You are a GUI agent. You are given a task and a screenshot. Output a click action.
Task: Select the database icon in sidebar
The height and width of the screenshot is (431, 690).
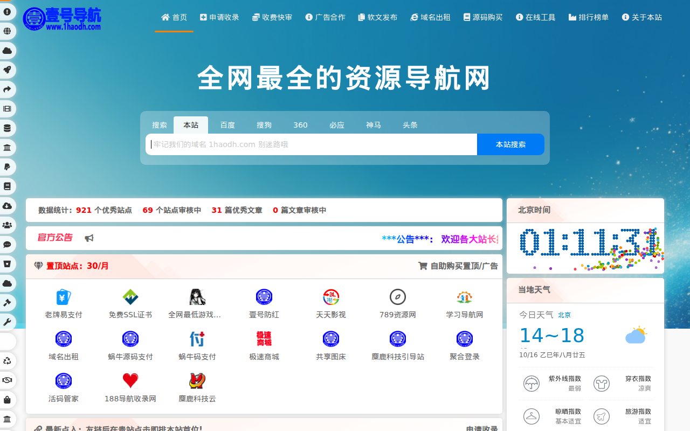[7, 128]
